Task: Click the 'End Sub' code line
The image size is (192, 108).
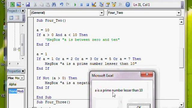Action: pyautogui.click(x=44, y=97)
